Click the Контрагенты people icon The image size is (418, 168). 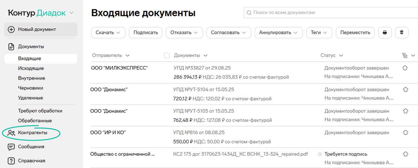(11, 133)
